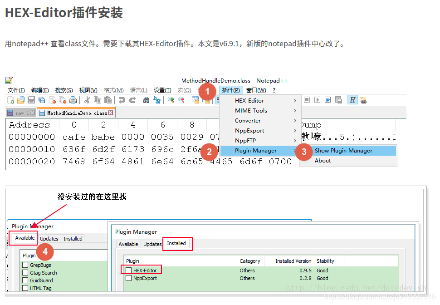Click the Zoom Out magnifier icon
This screenshot has height=305, width=440.
[x=181, y=100]
